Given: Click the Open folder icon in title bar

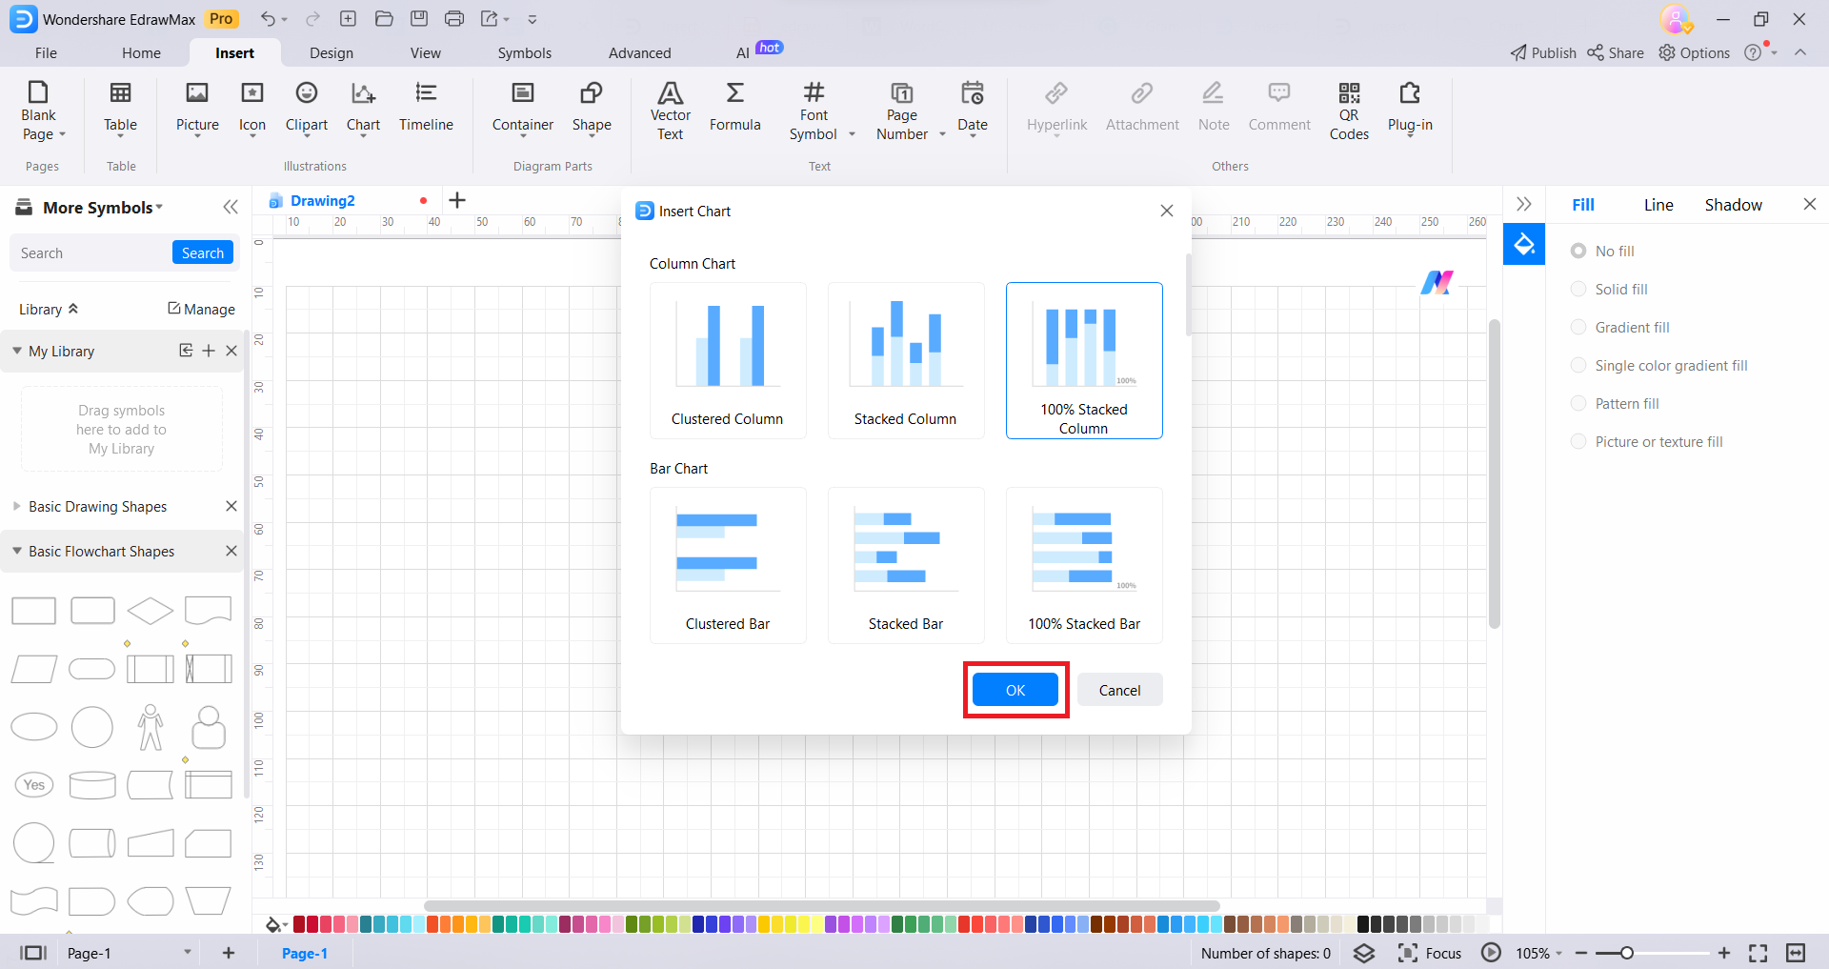Looking at the screenshot, I should (384, 19).
